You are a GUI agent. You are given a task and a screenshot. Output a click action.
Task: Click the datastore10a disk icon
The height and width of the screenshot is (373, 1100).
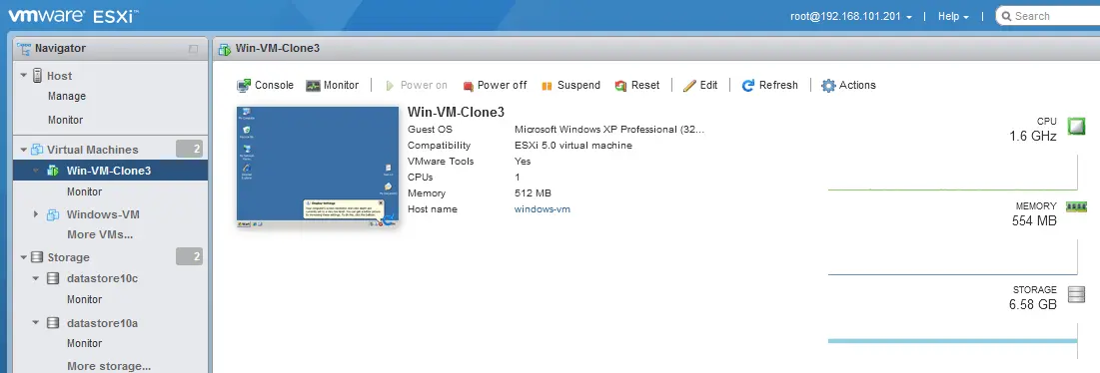click(x=53, y=323)
